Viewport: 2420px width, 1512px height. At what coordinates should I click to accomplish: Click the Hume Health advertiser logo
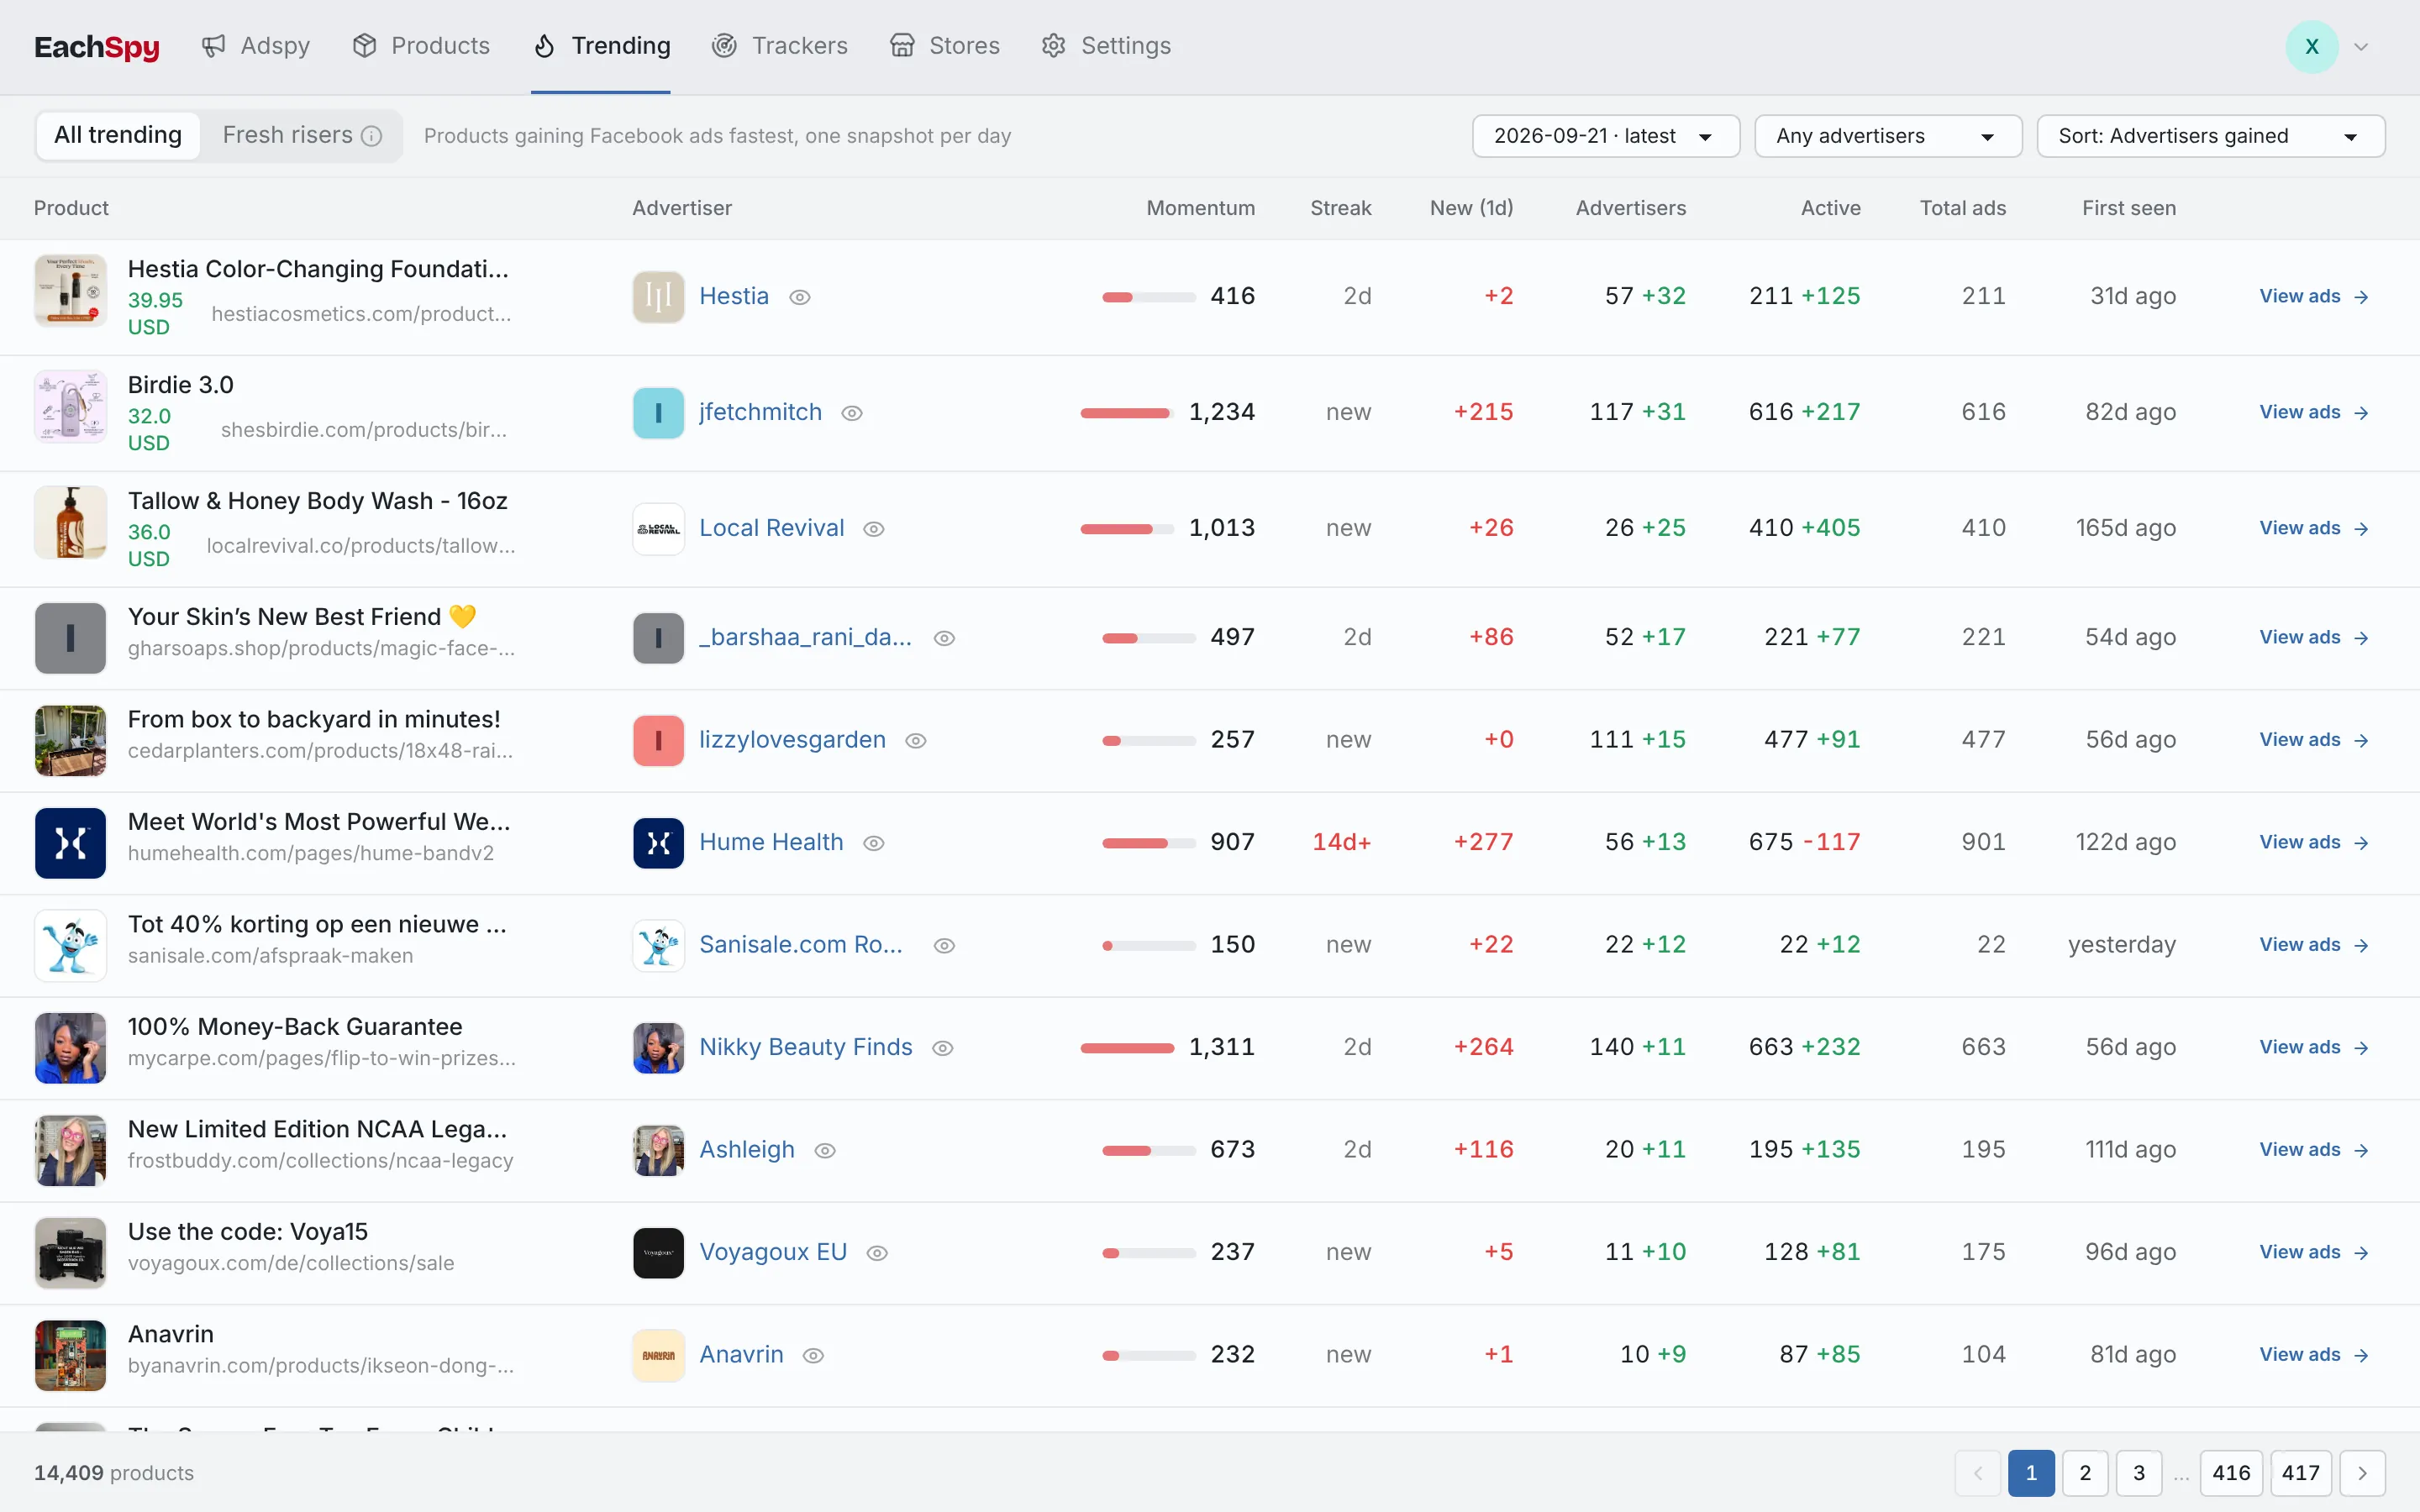coord(658,843)
